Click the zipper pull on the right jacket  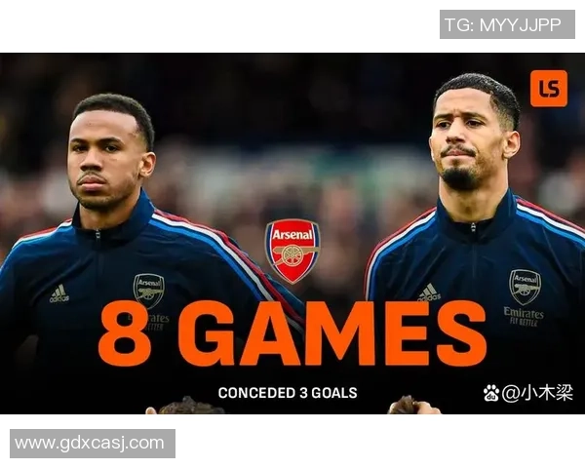(473, 227)
